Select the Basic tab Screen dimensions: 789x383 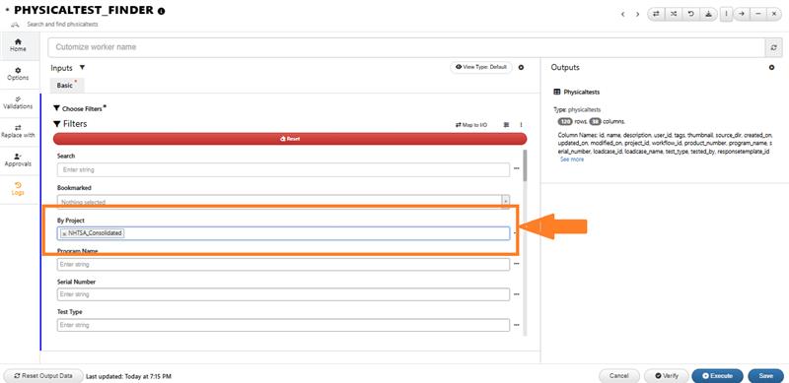pos(66,86)
